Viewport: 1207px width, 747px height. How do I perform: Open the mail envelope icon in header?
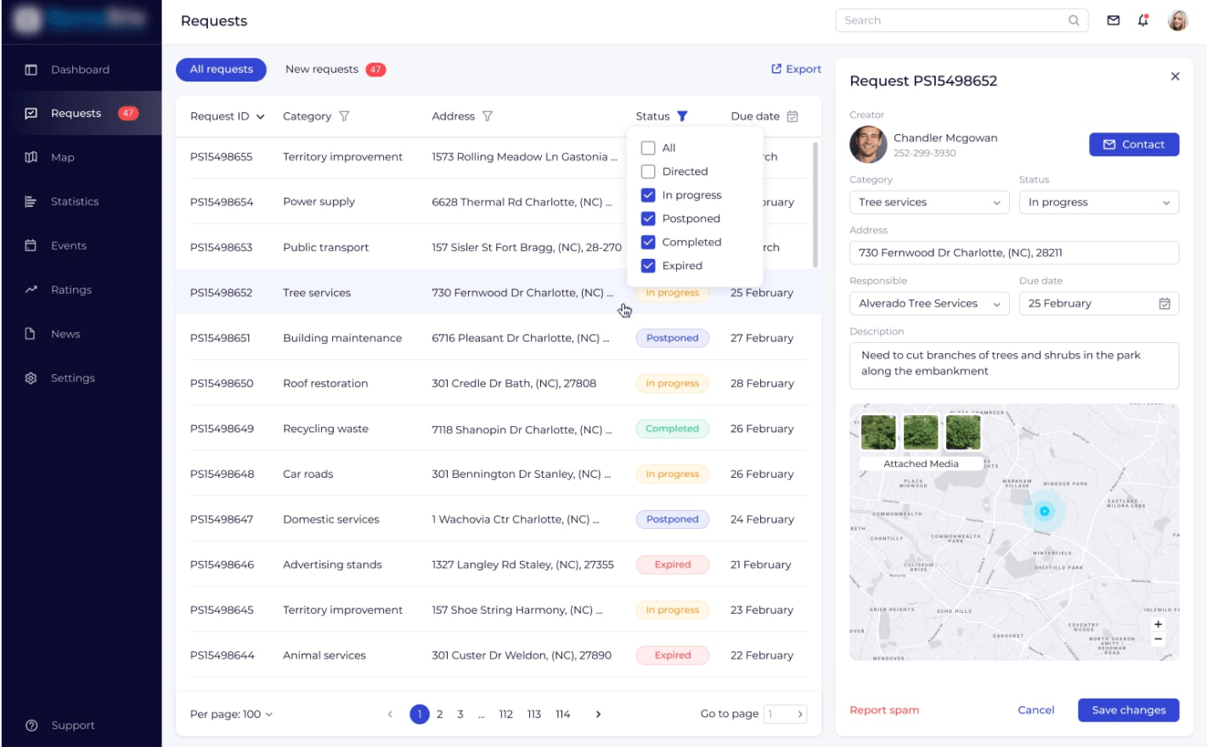tap(1113, 20)
